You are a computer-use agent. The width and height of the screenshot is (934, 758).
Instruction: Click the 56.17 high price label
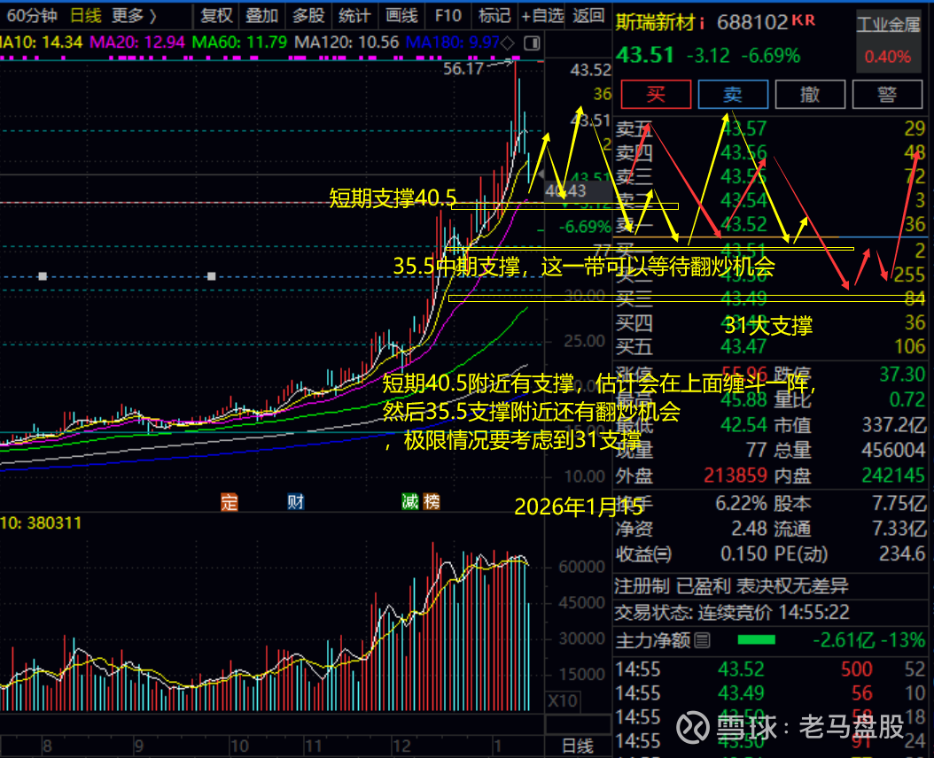(x=463, y=69)
